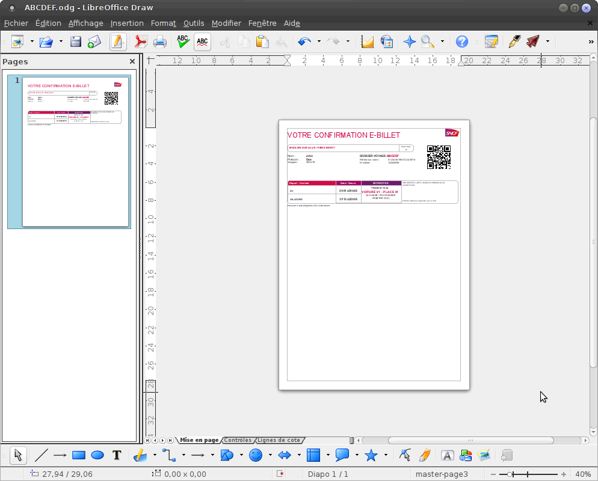Select the Text tool
Screen dimensions: 598x481
117,455
